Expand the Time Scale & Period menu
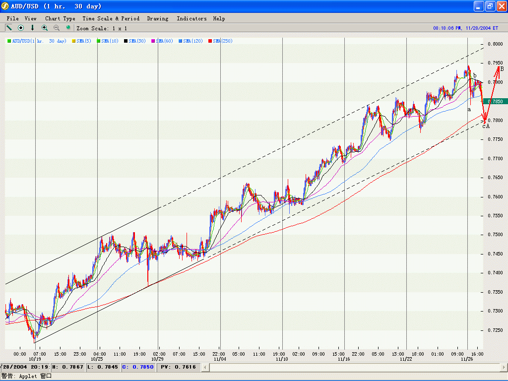The image size is (508, 381). click(111, 18)
